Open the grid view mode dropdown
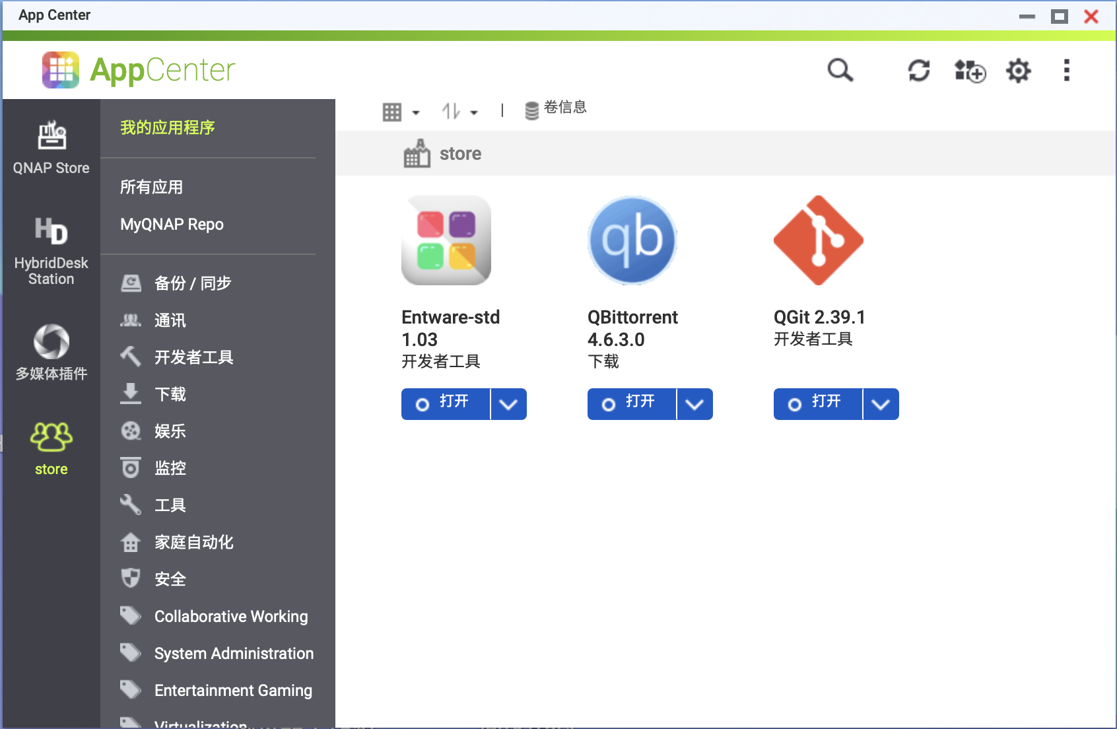Viewport: 1117px width, 729px height. 401,112
